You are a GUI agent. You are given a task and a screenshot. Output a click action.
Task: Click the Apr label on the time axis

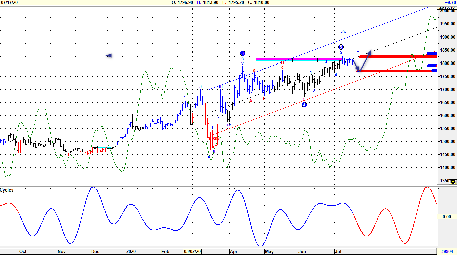pyautogui.click(x=234, y=251)
